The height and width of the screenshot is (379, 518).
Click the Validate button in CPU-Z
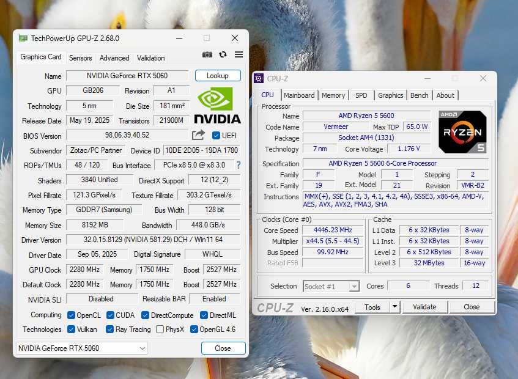tap(425, 307)
